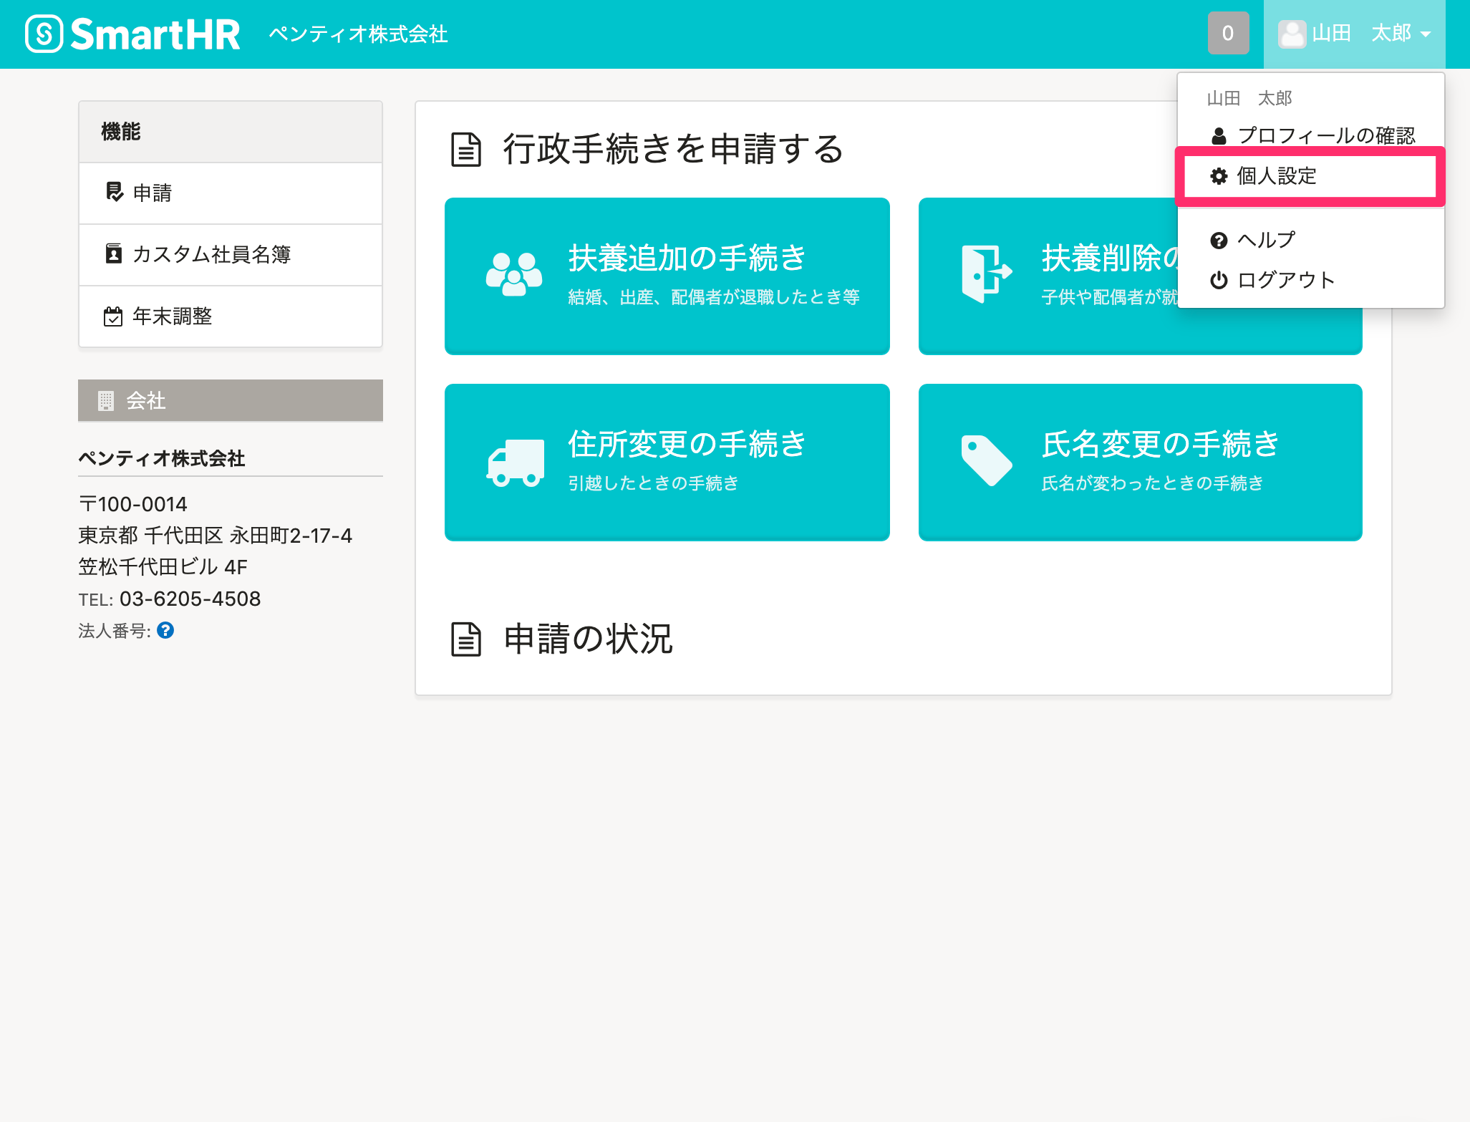1470x1122 pixels.
Task: Click subtitle 引越したときの手続き
Action: click(653, 483)
